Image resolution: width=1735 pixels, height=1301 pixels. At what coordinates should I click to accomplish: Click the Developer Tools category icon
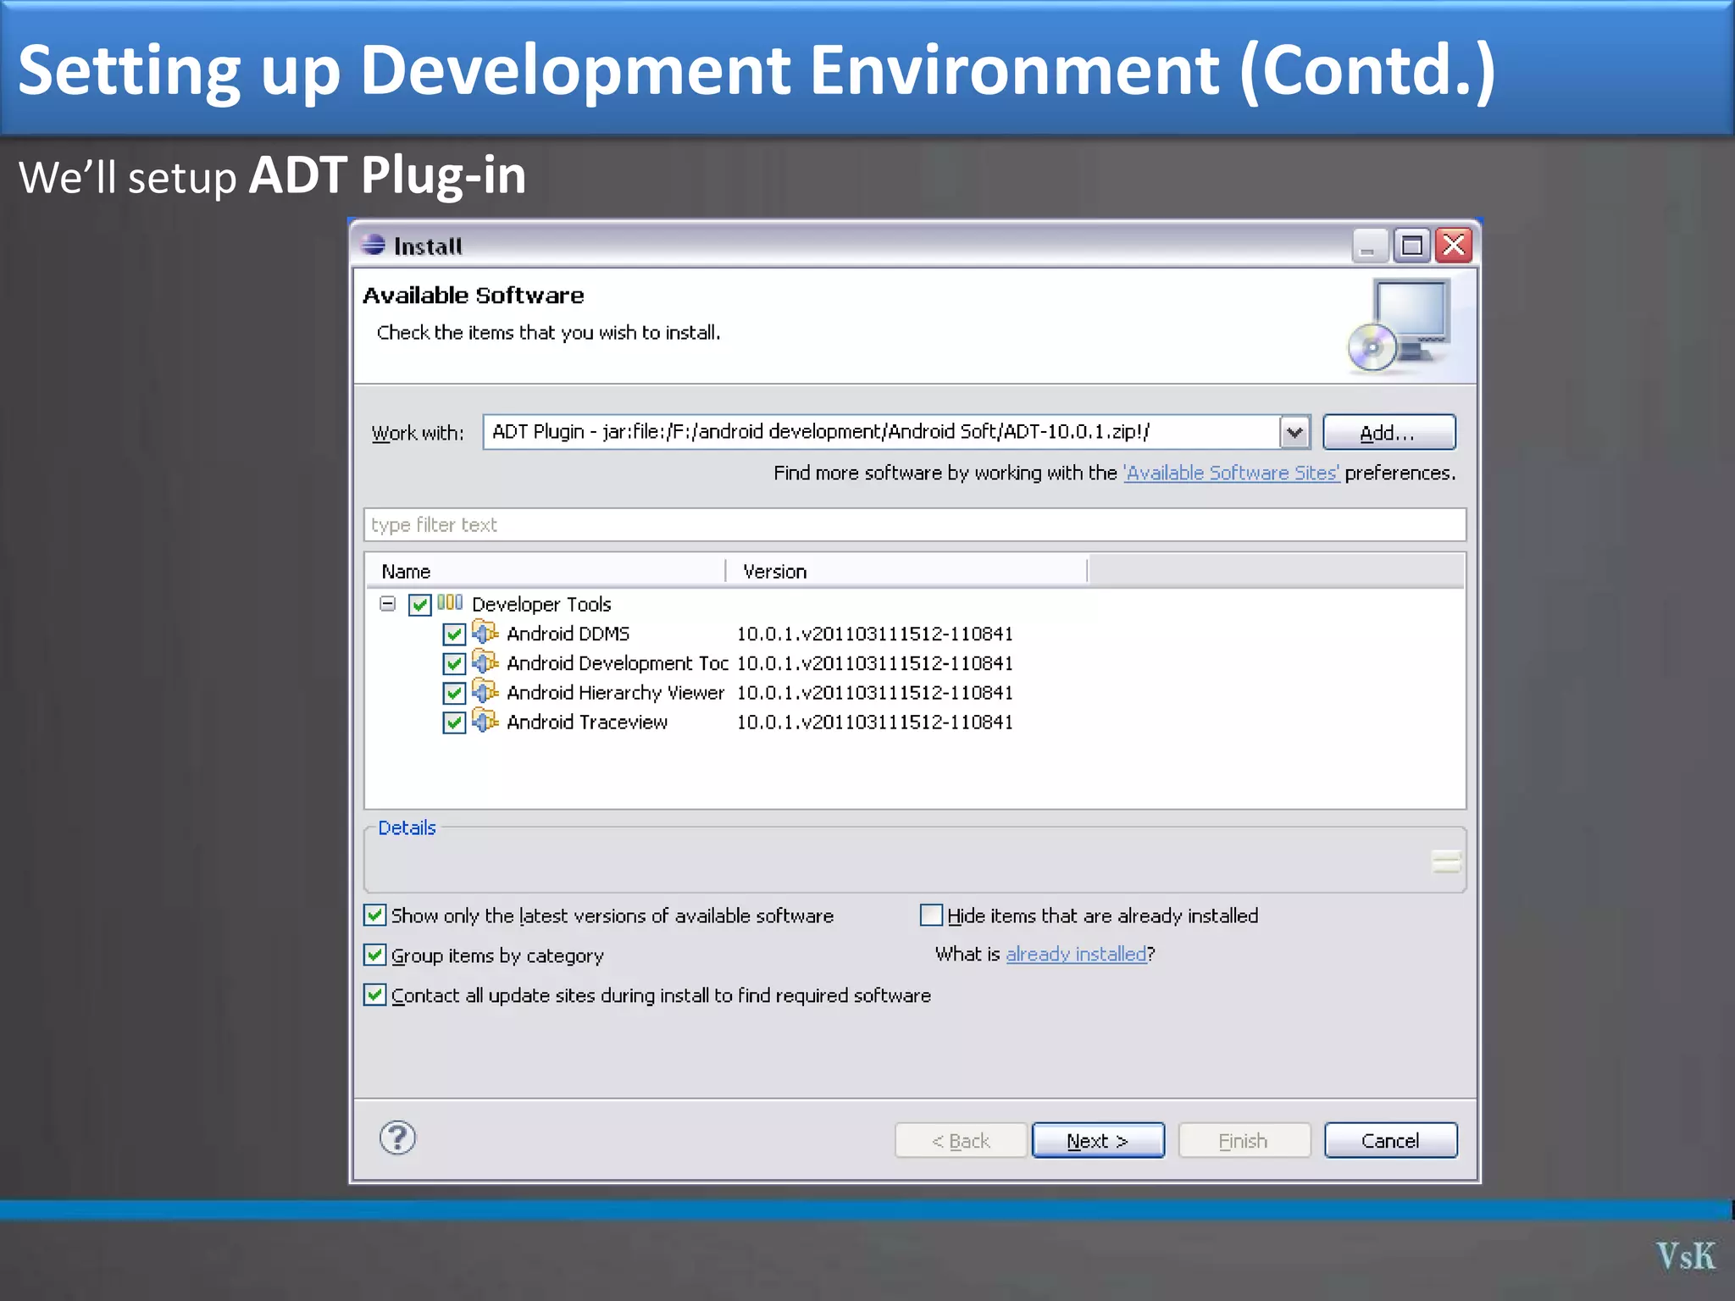[x=450, y=602]
